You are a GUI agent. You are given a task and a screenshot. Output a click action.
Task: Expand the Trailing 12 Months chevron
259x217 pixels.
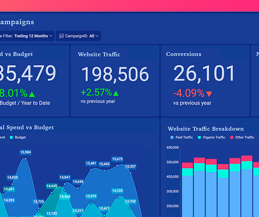[51, 36]
